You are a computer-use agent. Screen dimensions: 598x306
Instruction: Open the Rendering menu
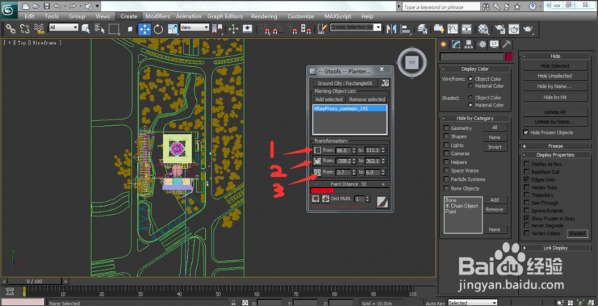264,17
